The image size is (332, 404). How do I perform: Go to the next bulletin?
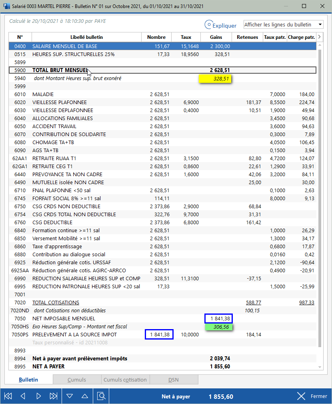coord(39,396)
